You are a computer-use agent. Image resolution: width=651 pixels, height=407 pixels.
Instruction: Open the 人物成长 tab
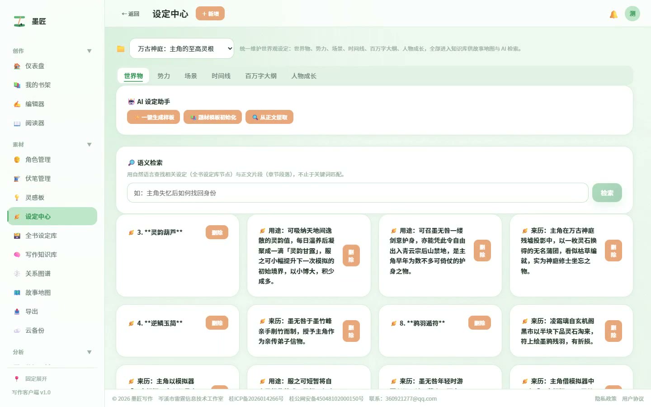coord(304,76)
